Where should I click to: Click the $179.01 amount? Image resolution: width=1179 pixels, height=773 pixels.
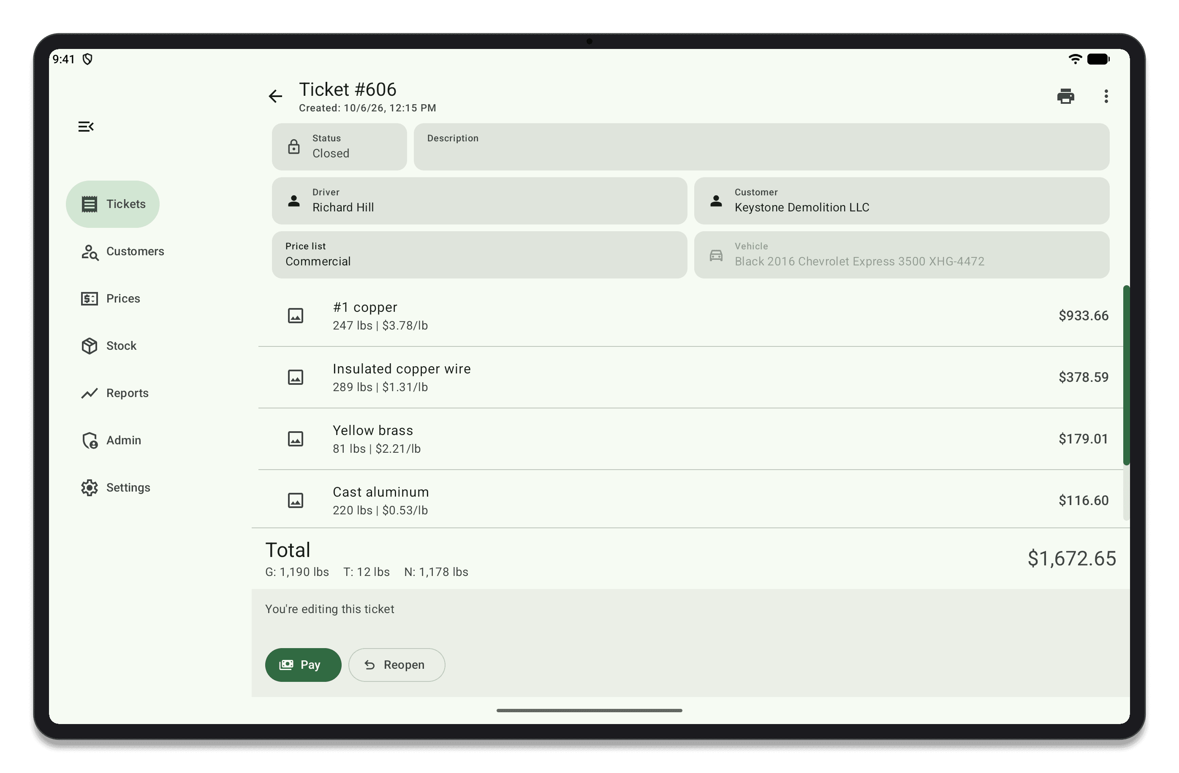pos(1083,439)
